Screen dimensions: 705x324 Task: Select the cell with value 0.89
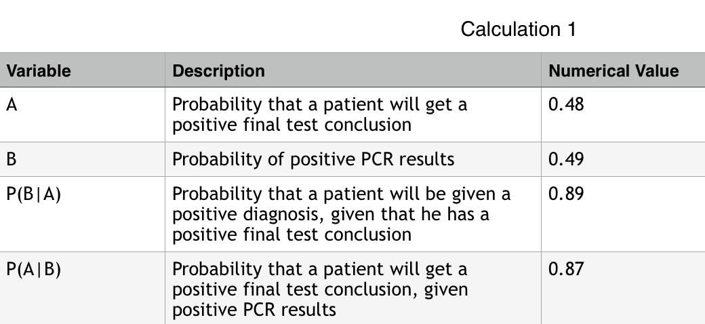pyautogui.click(x=566, y=195)
